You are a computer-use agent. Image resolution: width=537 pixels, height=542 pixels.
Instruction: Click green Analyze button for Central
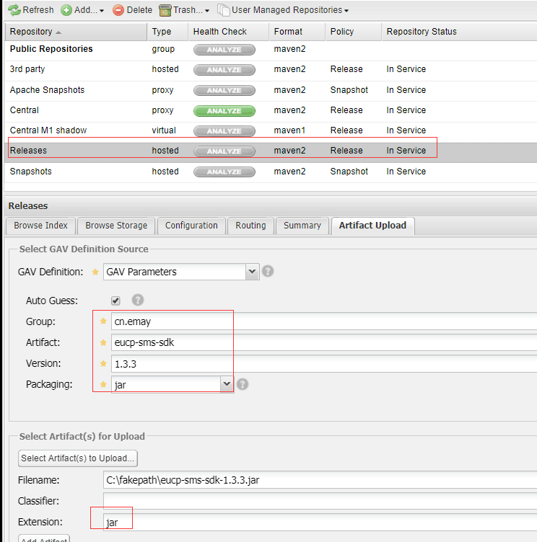(224, 111)
